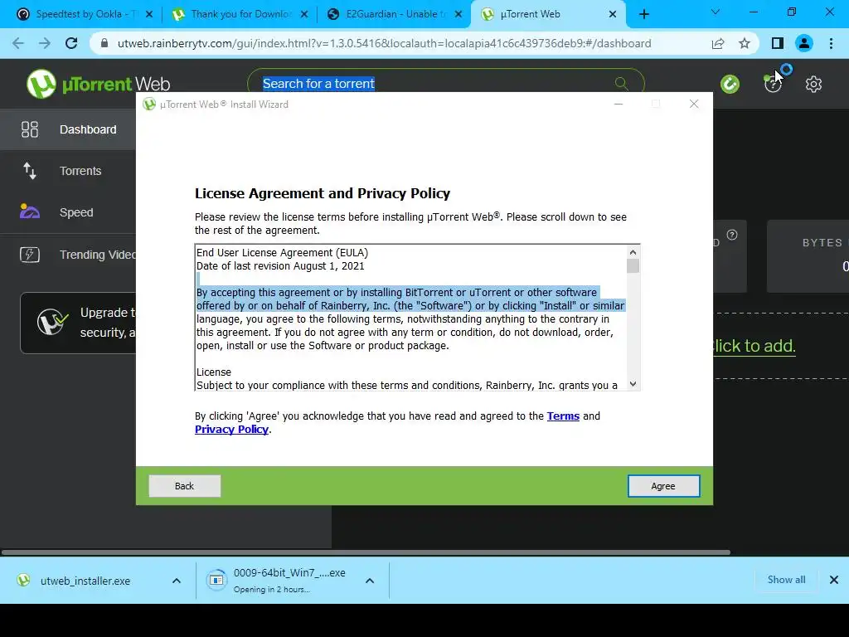The image size is (849, 637).
Task: Open µTorrent Web settings gear
Action: point(813,84)
